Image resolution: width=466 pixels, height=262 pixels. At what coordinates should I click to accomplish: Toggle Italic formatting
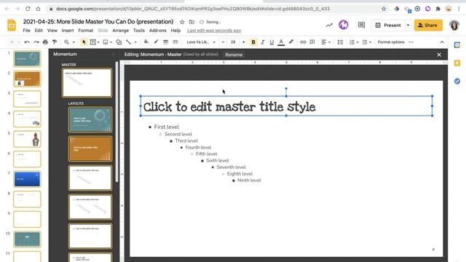(x=262, y=42)
